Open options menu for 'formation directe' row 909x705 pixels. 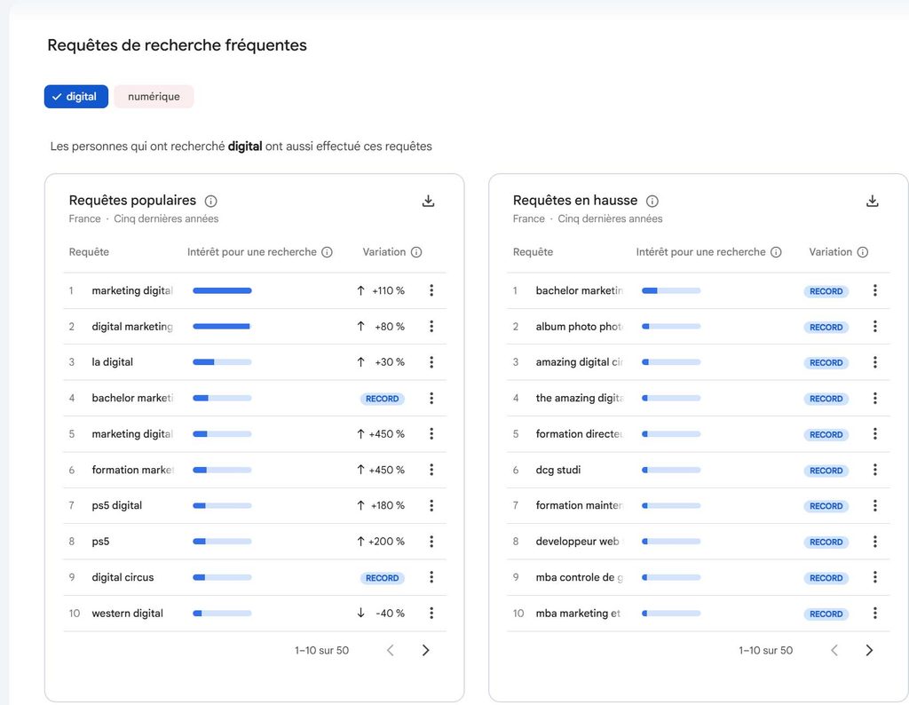click(874, 433)
